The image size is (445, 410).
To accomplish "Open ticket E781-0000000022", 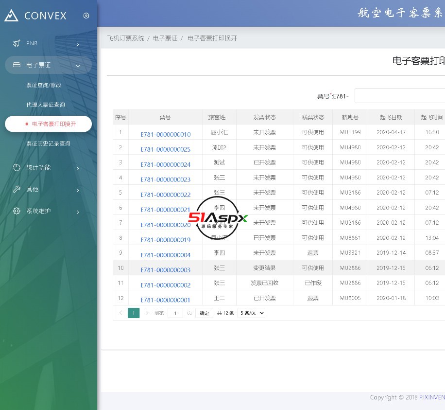I will (x=166, y=195).
